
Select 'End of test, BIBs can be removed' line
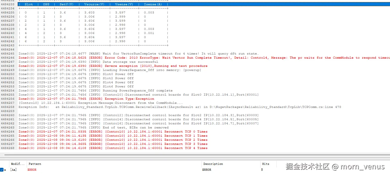pos(93,128)
